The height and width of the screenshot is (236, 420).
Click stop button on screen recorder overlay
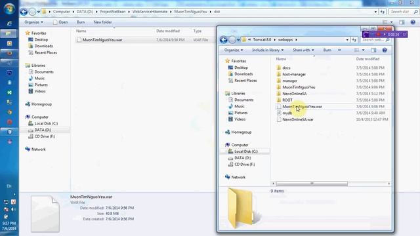point(378,35)
